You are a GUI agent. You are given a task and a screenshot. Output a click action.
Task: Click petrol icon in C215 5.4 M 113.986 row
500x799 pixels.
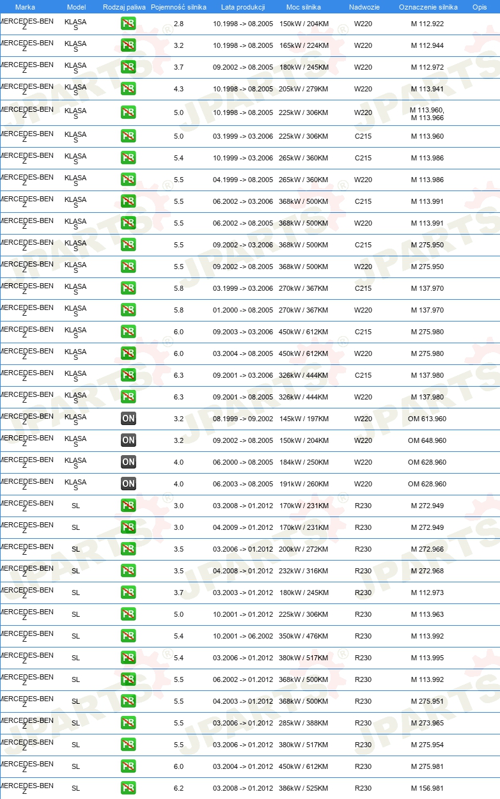point(129,159)
